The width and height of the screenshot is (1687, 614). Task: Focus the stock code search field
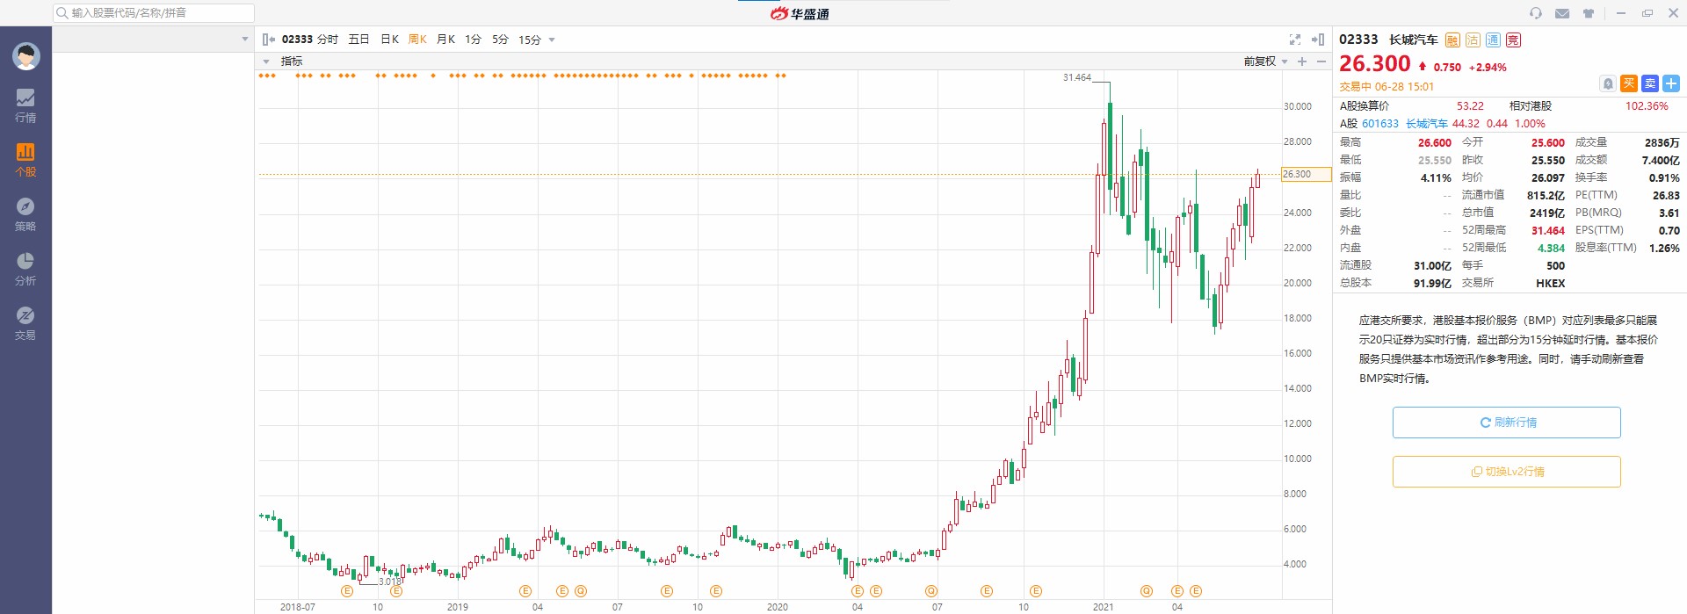click(154, 13)
